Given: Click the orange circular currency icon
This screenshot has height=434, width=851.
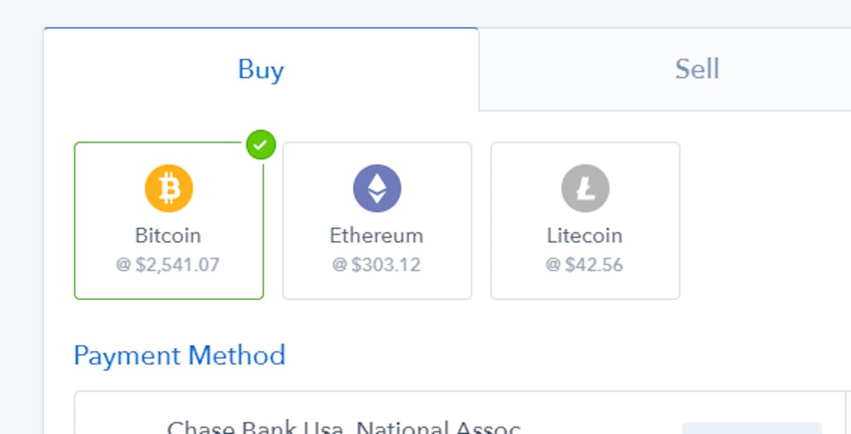Looking at the screenshot, I should (168, 188).
